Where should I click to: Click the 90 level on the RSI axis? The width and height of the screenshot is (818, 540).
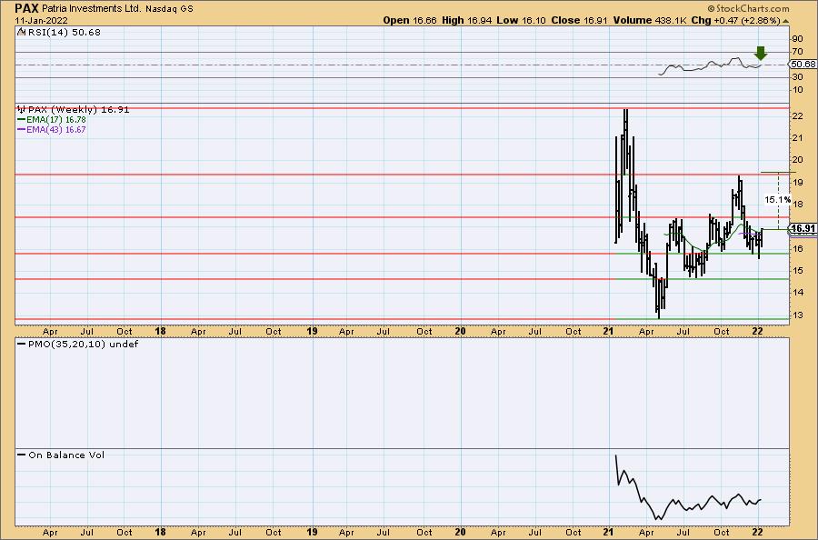(798, 39)
